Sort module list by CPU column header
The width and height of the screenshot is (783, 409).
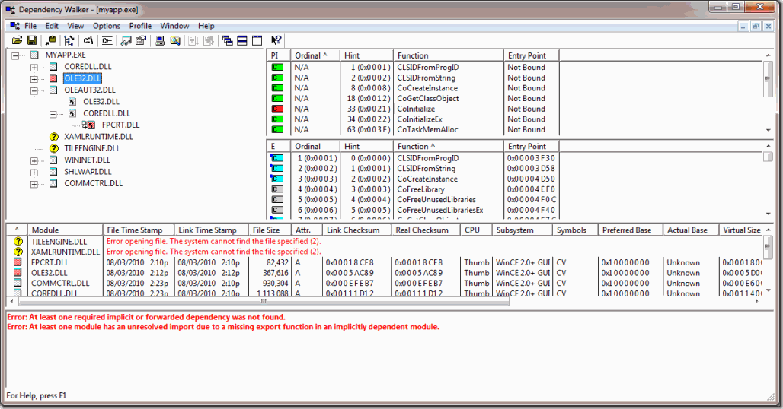pyautogui.click(x=476, y=230)
